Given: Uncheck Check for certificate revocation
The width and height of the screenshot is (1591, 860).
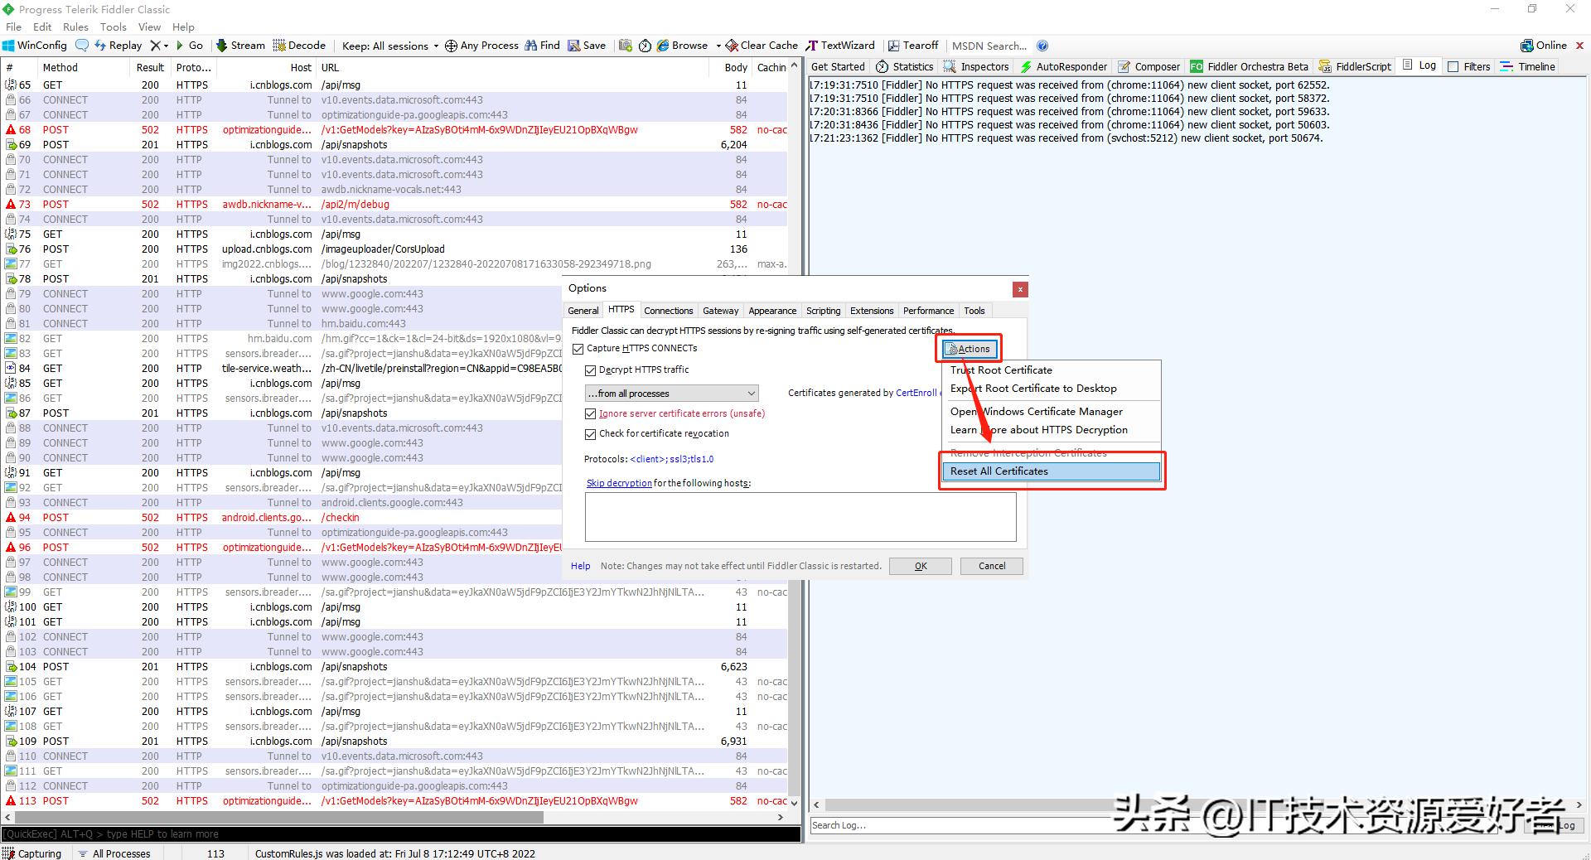Looking at the screenshot, I should click(x=591, y=433).
